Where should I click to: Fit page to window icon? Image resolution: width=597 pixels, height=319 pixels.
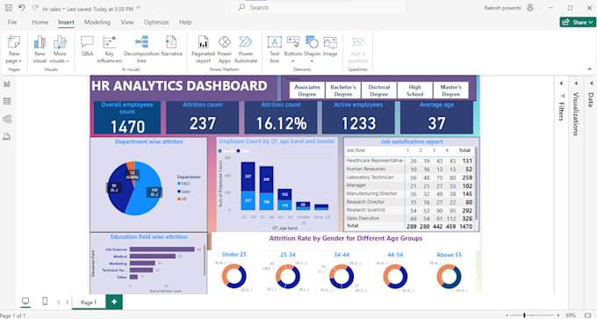pyautogui.click(x=588, y=315)
